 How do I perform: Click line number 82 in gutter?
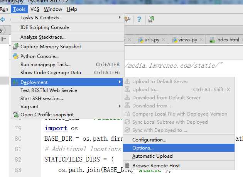[18, 160]
